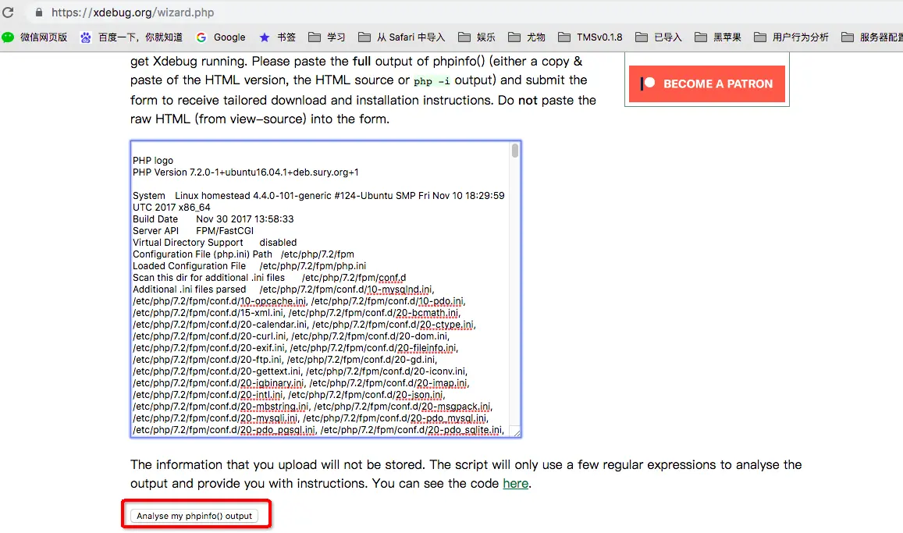This screenshot has height=533, width=903.
Task: Open the TMSv0.1.8 bookmarks folder
Action: (x=590, y=37)
